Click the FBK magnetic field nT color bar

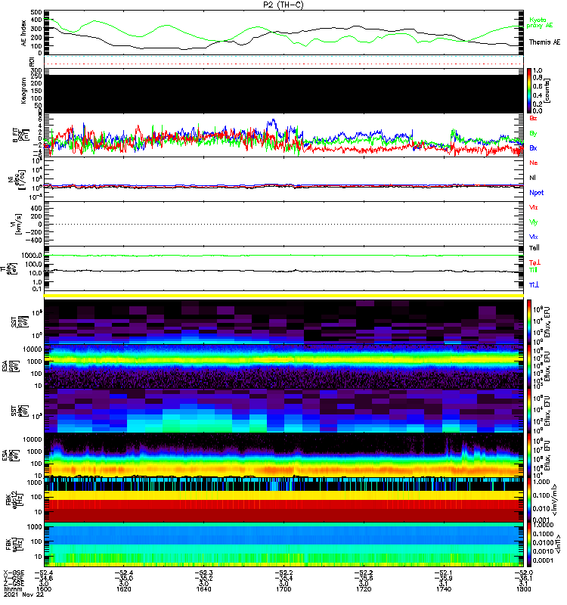tap(529, 544)
